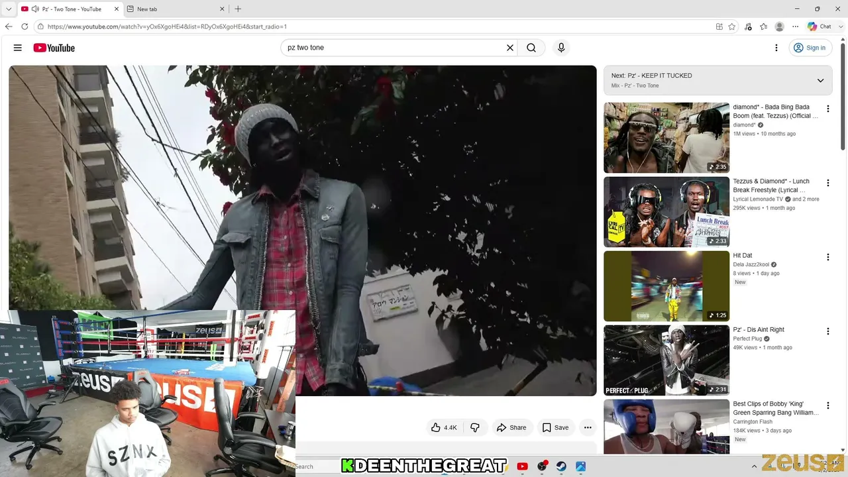The width and height of the screenshot is (848, 477).
Task: Open the diamond* channel link
Action: pyautogui.click(x=744, y=125)
